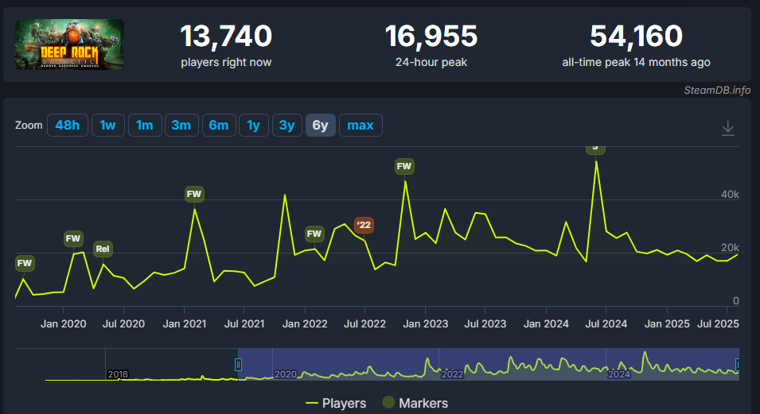Toggle the Markers series in legend
The width and height of the screenshot is (760, 414).
415,403
